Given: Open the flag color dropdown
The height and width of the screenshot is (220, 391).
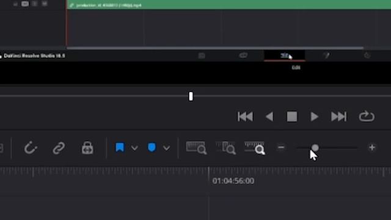Looking at the screenshot, I should click(134, 148).
